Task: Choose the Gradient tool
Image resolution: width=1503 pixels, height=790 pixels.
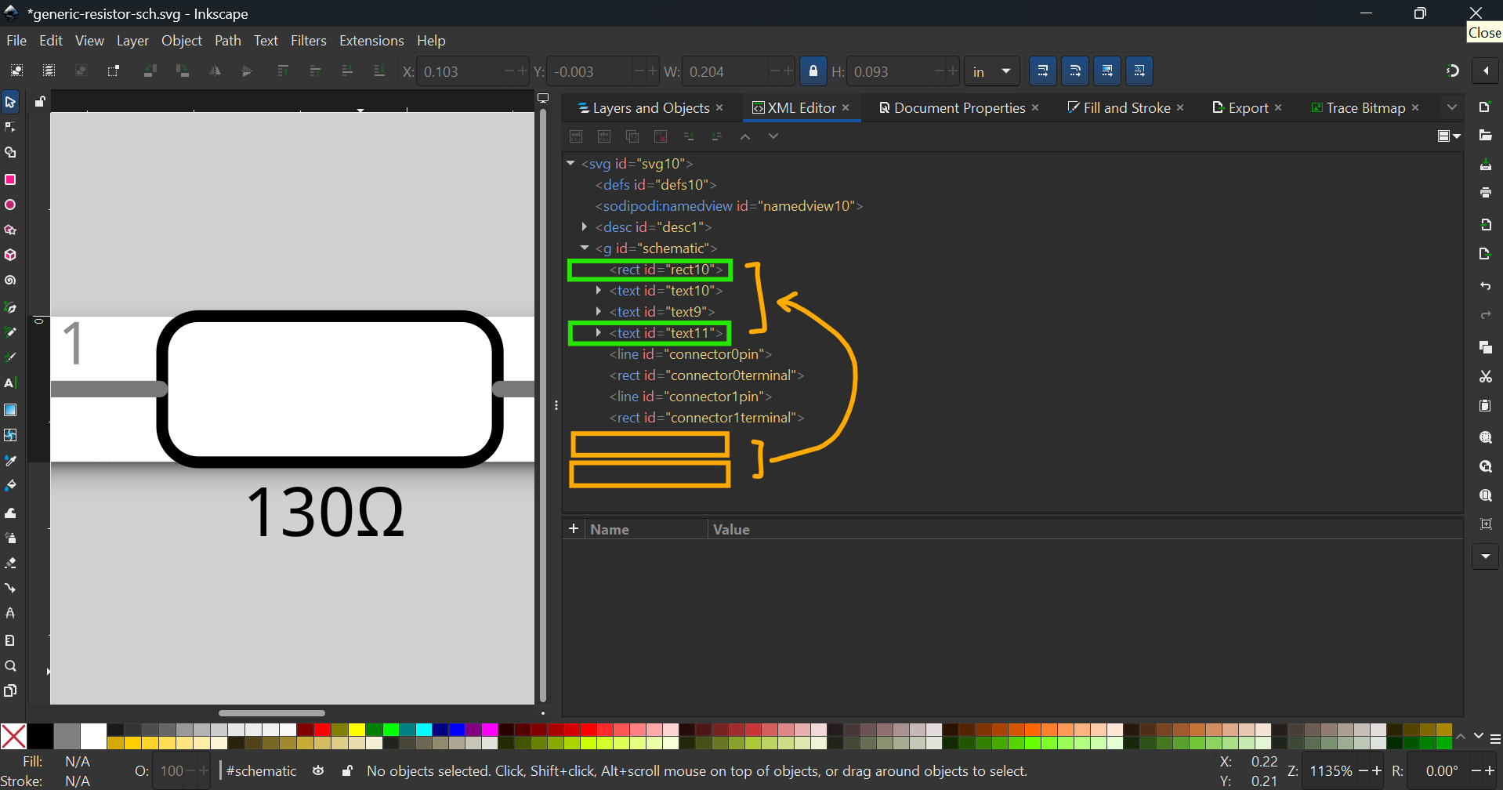Action: click(x=10, y=410)
